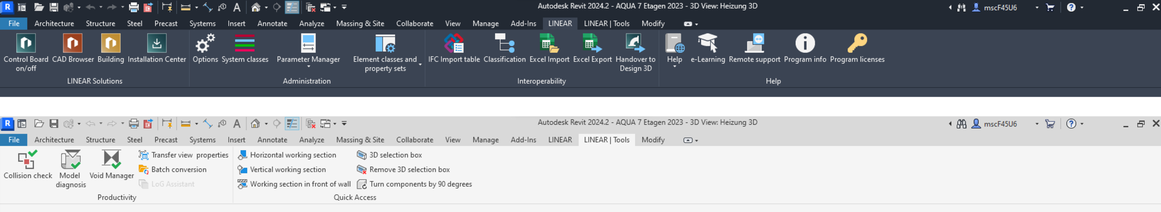Click Undo arrow in dark window toolbar

tap(90, 7)
